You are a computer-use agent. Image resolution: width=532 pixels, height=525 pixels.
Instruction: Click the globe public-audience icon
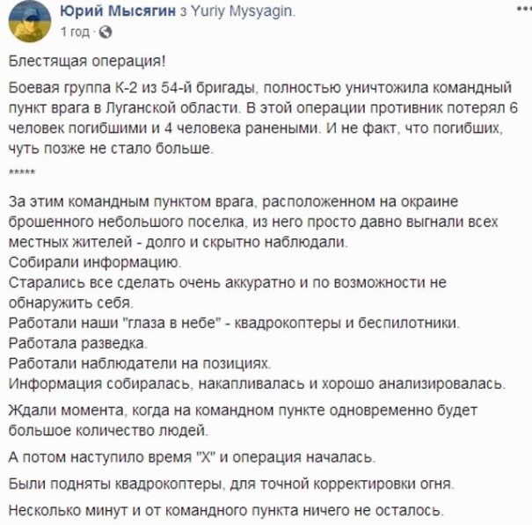pos(106,32)
